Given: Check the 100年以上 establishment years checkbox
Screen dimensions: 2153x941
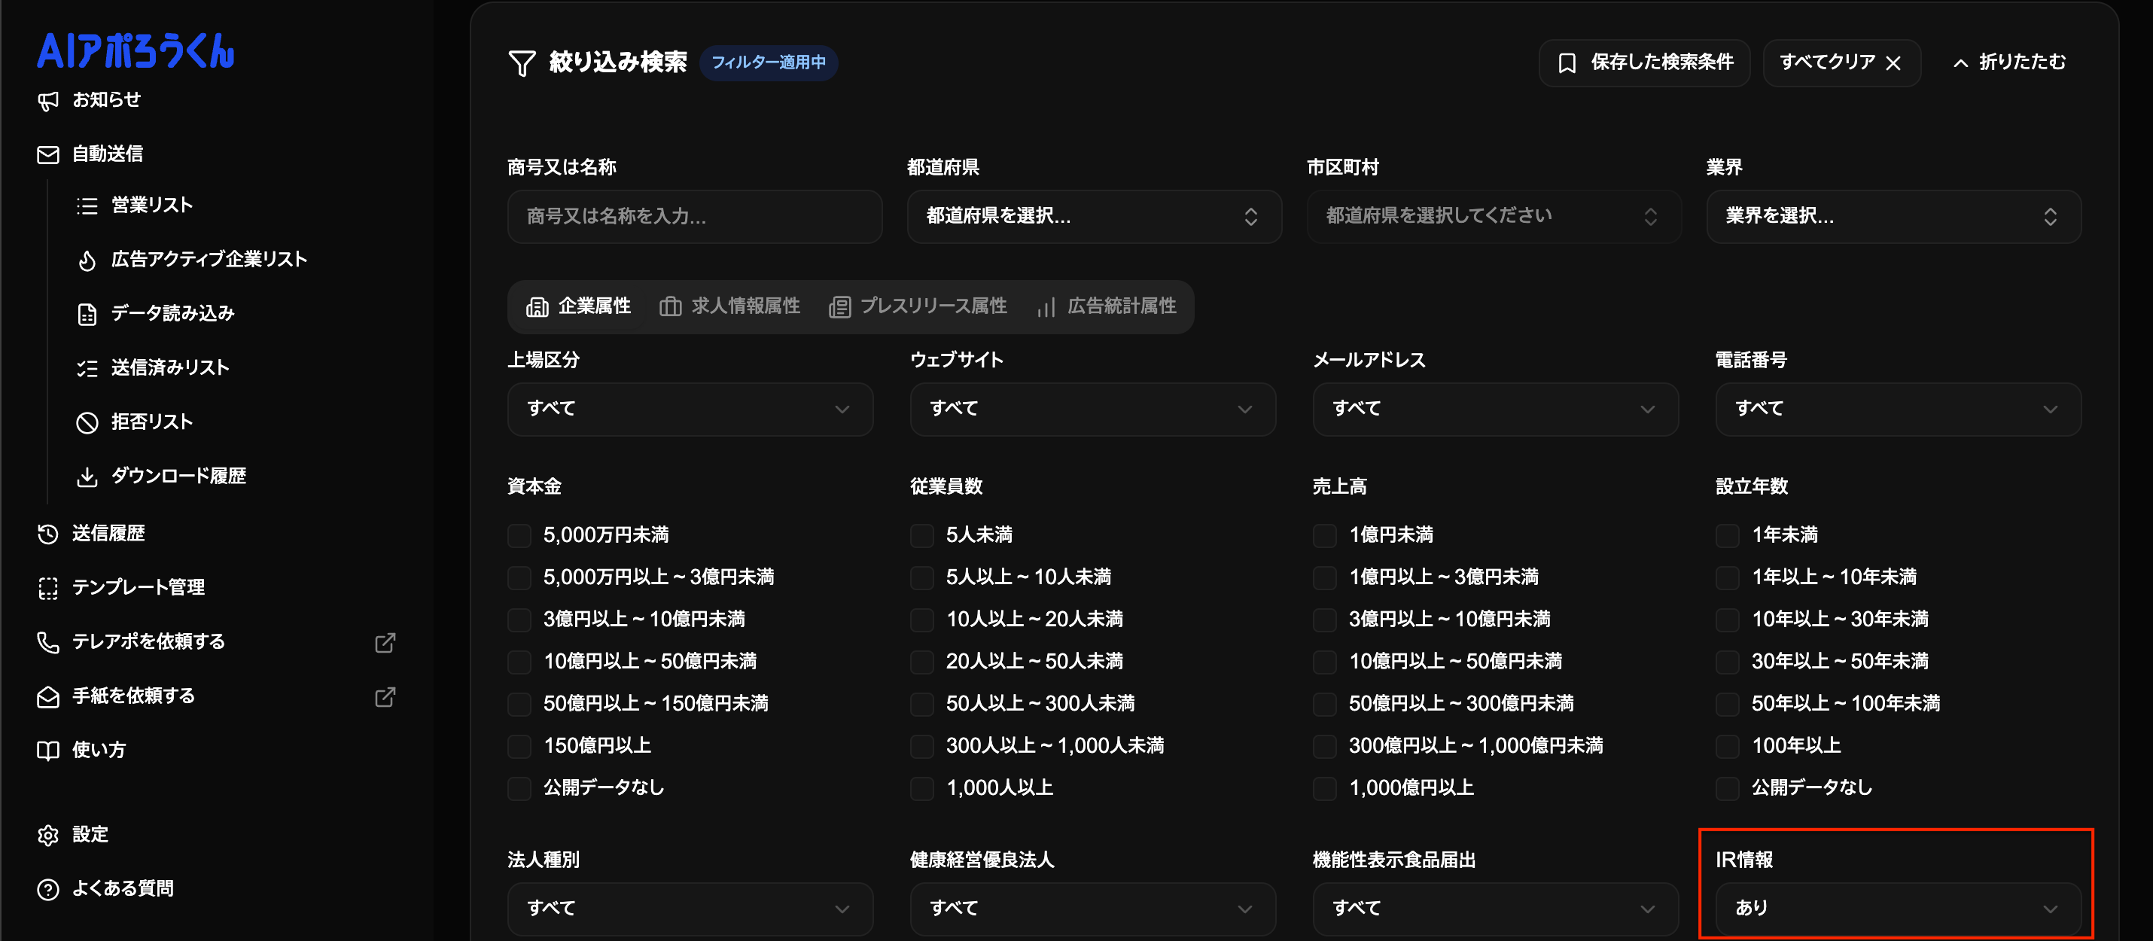Looking at the screenshot, I should (x=1727, y=746).
